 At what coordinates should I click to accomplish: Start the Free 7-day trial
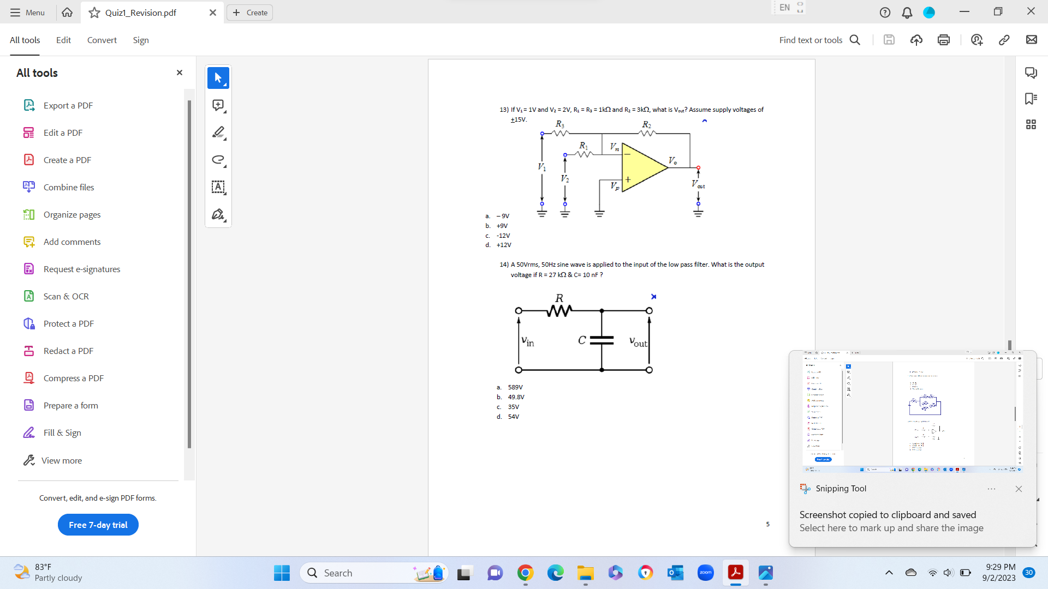pos(98,525)
